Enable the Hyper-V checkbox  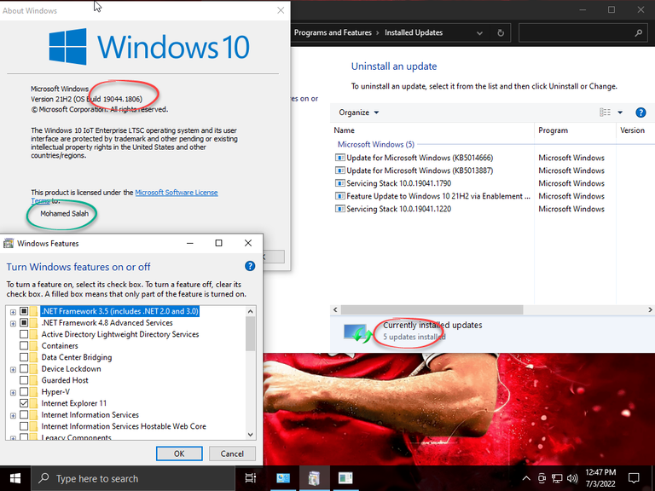point(24,391)
